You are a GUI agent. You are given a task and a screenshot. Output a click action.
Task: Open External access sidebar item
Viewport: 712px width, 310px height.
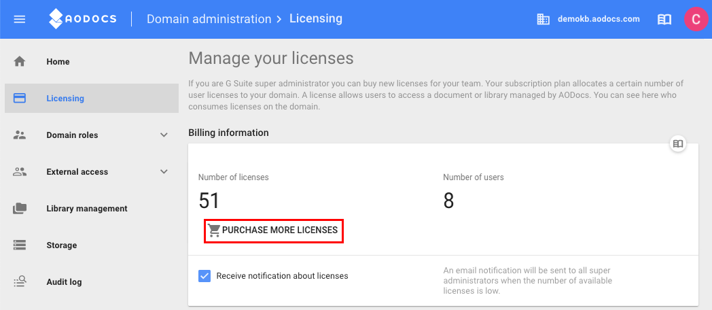91,172
